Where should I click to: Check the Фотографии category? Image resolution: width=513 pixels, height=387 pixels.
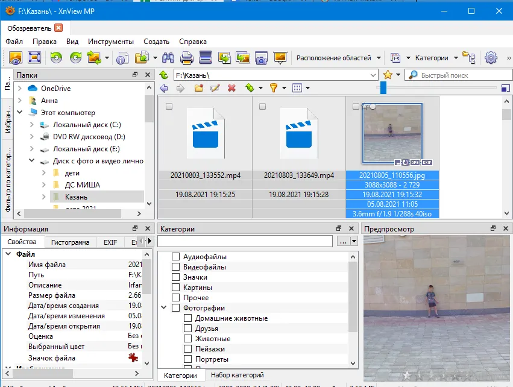pyautogui.click(x=175, y=308)
